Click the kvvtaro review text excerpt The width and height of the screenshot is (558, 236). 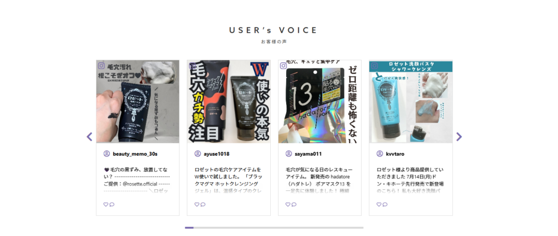[x=411, y=181]
